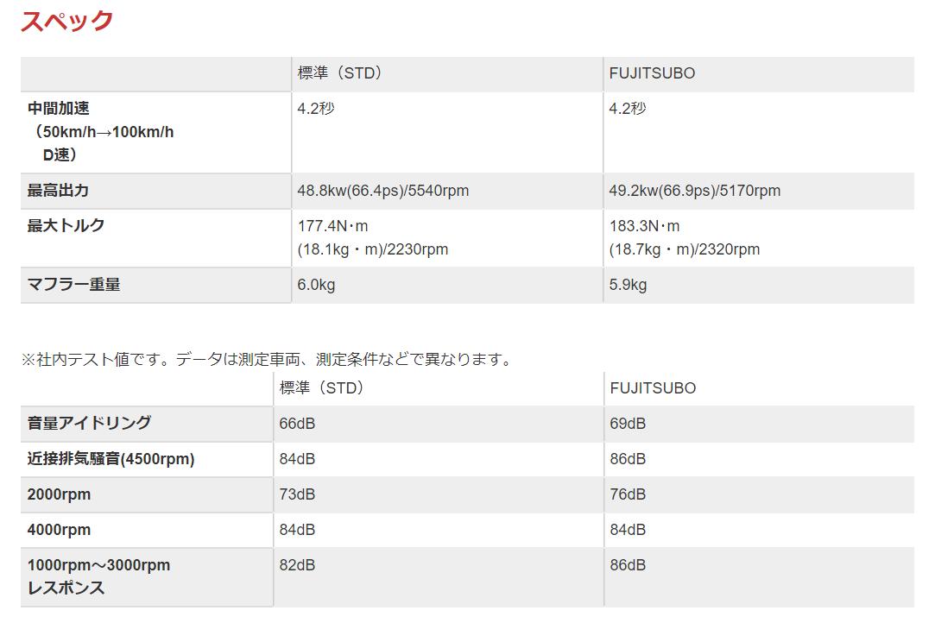This screenshot has height=623, width=935.
Task: Click the 社内テスト値 disclaimer note
Action: (x=267, y=359)
